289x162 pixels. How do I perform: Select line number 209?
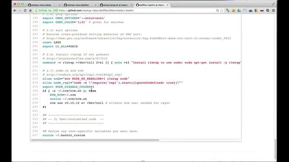click(x=35, y=63)
